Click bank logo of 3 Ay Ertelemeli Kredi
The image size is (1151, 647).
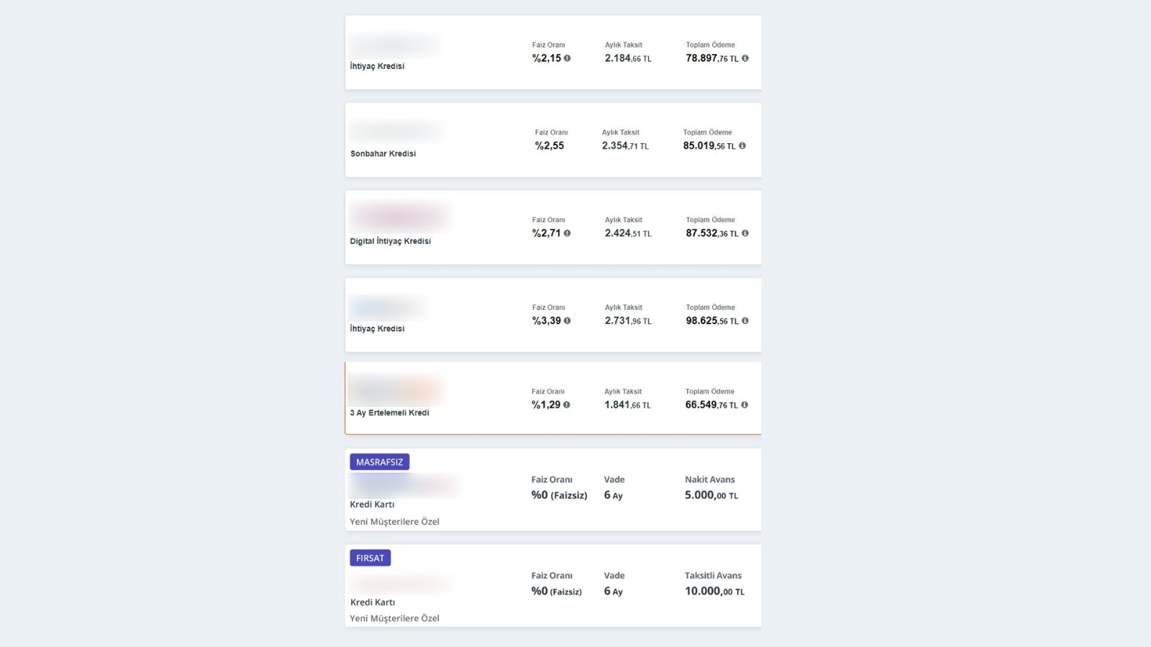click(x=396, y=390)
